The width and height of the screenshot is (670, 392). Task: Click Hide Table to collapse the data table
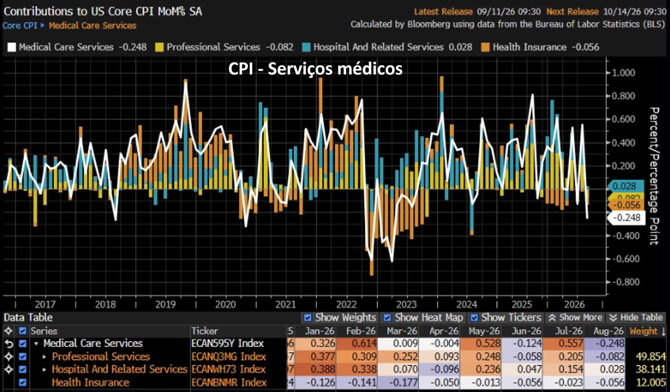(637, 317)
